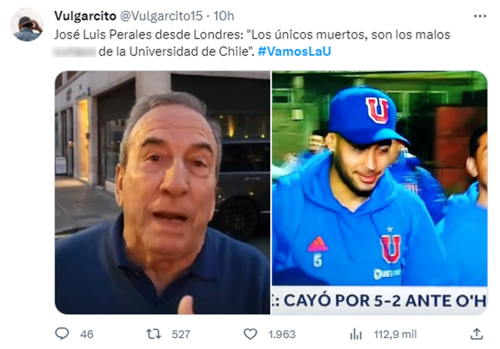This screenshot has width=500, height=349.
Task: Click the share upload icon
Action: 476,334
